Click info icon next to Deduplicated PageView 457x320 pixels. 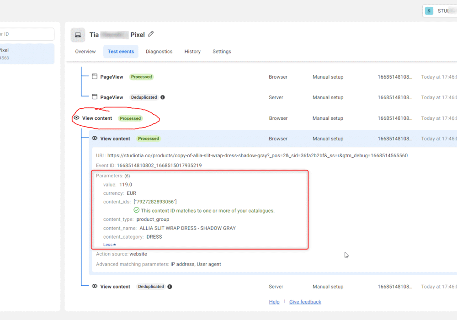point(163,97)
